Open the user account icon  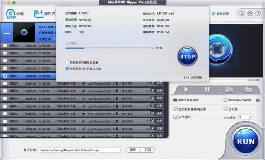(x=242, y=14)
